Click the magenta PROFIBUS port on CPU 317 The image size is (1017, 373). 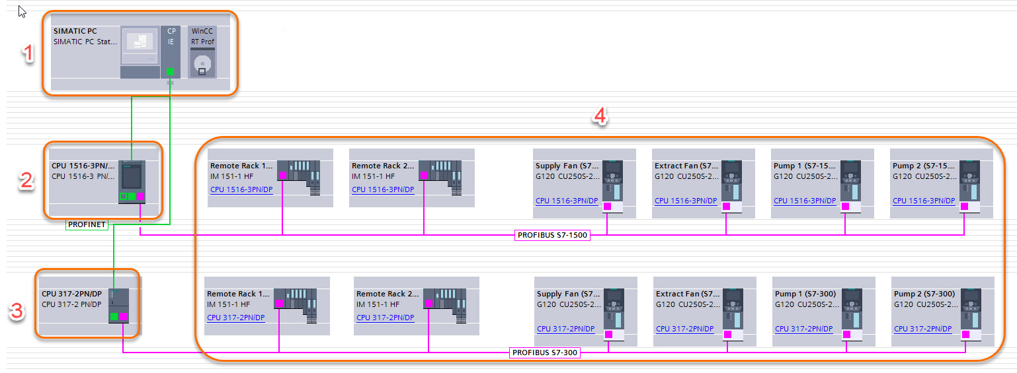pyautogui.click(x=124, y=317)
